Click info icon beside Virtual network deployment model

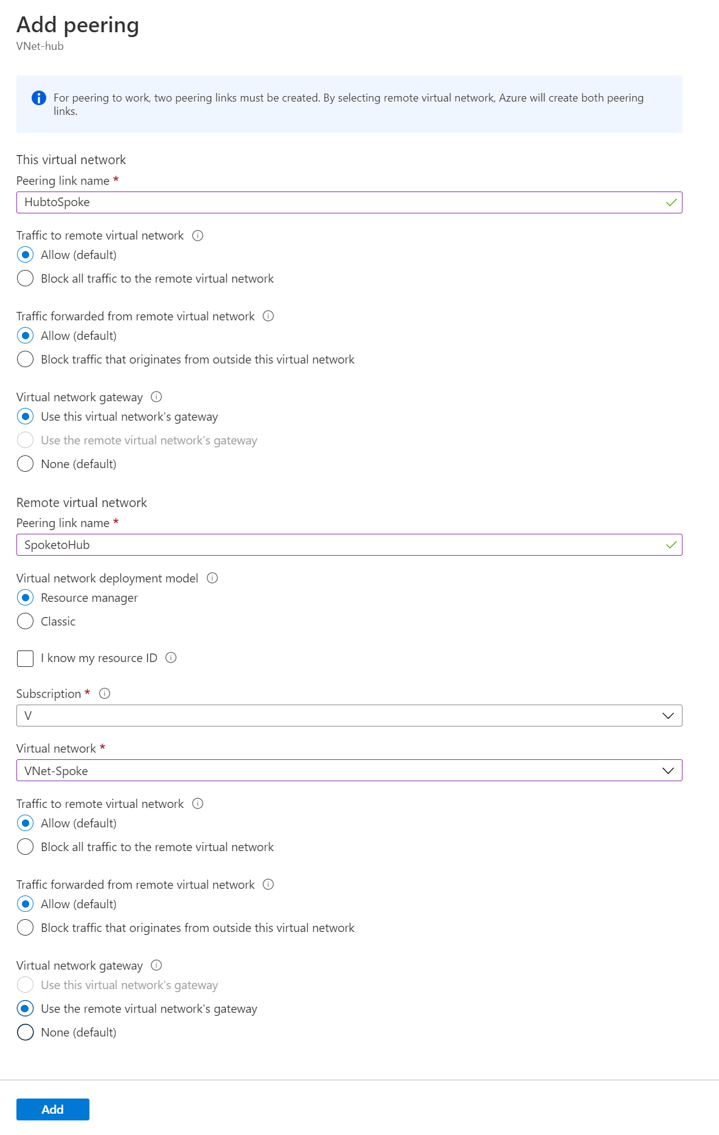click(x=212, y=578)
